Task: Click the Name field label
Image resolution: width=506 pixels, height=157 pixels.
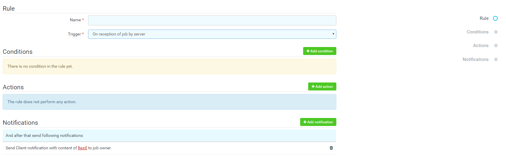Action: click(x=75, y=20)
